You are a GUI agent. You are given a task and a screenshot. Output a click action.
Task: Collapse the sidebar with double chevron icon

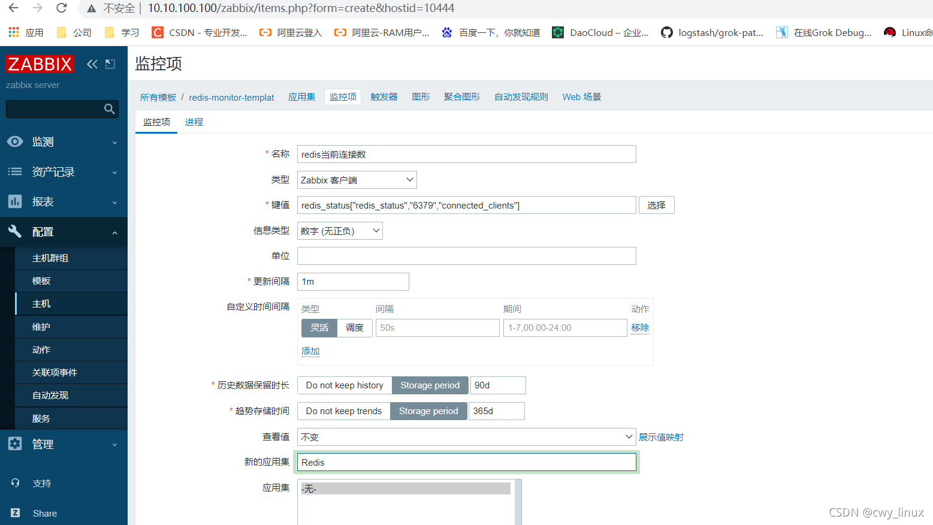[92, 64]
